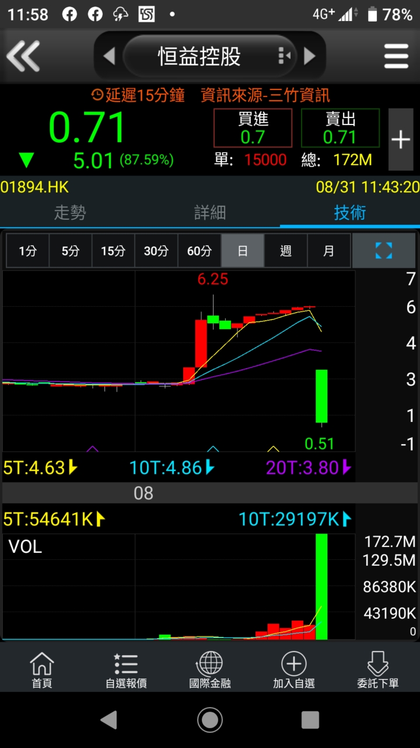Tap the 08 month marker

tap(143, 493)
